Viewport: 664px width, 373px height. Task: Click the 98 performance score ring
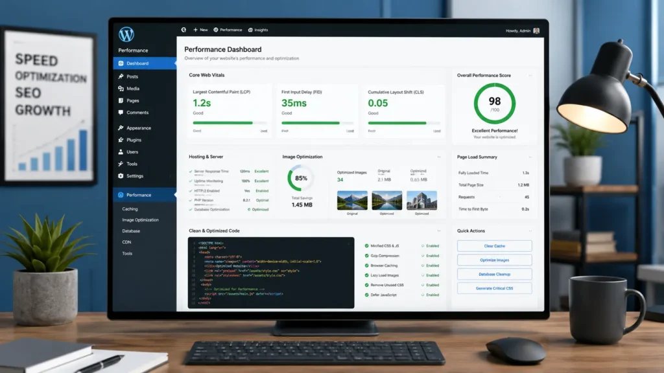click(x=495, y=103)
